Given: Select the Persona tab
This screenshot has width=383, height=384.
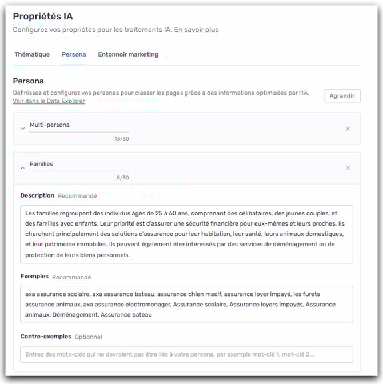Looking at the screenshot, I should coord(74,55).
